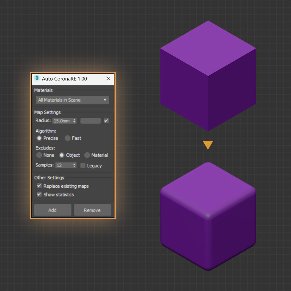Toggle the radius map checkbox
This screenshot has width=291, height=291.
[x=106, y=121]
